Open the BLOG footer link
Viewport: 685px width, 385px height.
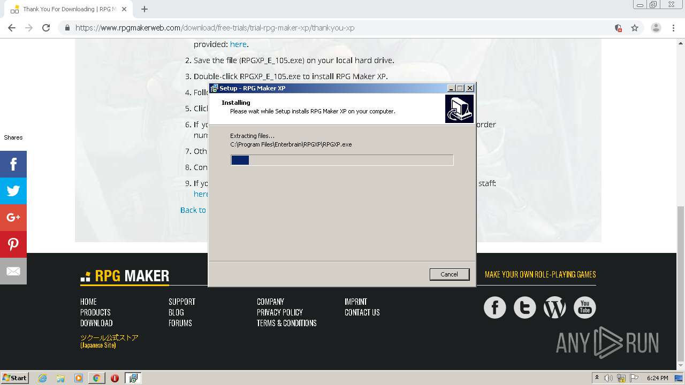[x=176, y=312]
